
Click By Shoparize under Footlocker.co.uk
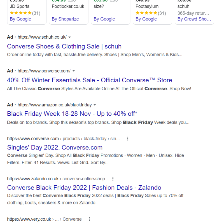65,19
